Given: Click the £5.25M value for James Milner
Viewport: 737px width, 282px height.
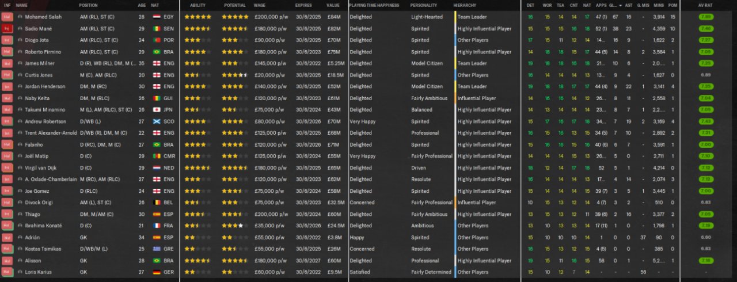Looking at the screenshot, I should pyautogui.click(x=336, y=63).
